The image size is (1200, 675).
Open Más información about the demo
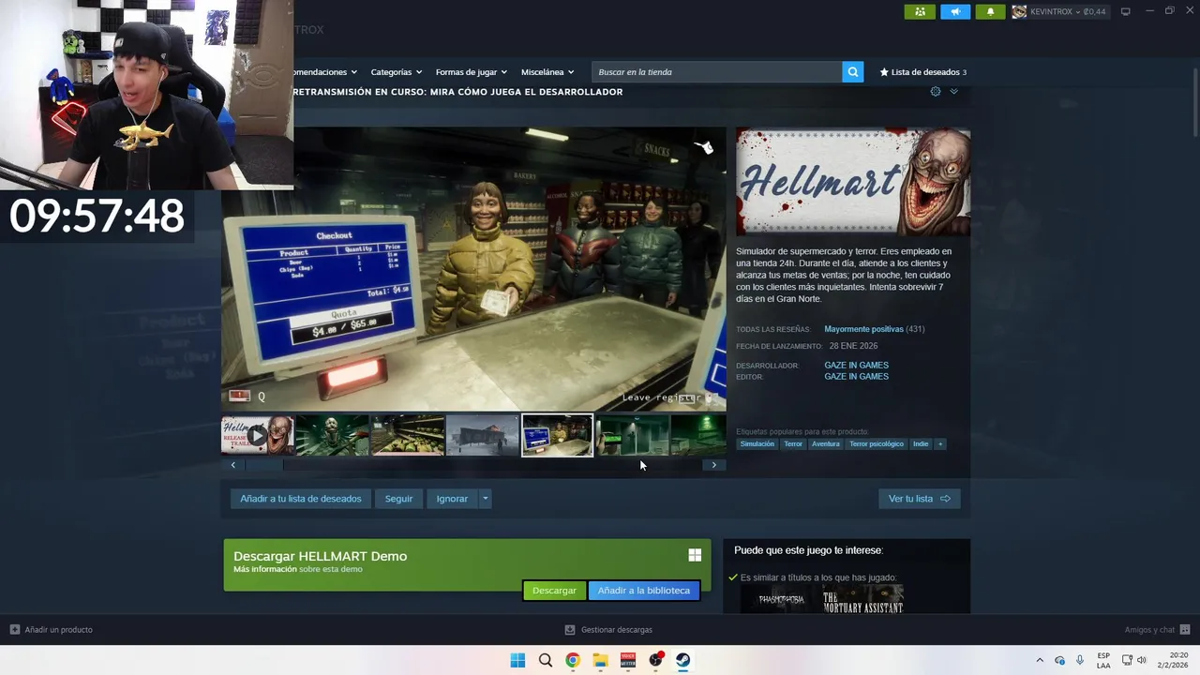[265, 569]
